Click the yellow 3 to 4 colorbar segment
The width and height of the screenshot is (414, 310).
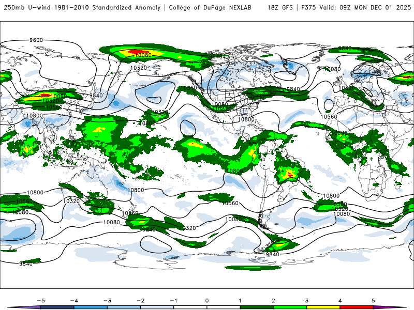pyautogui.click(x=323, y=307)
